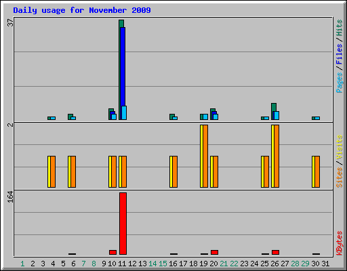Screen dimensions: 347x271
Task: Click the 'Visits' legend label
Action: pos(339,147)
